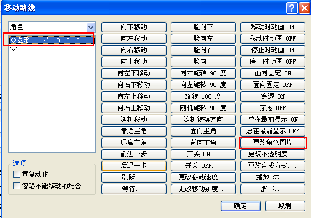Choose 随机转换方向 command
This screenshot has height=218, width=311.
[203, 119]
